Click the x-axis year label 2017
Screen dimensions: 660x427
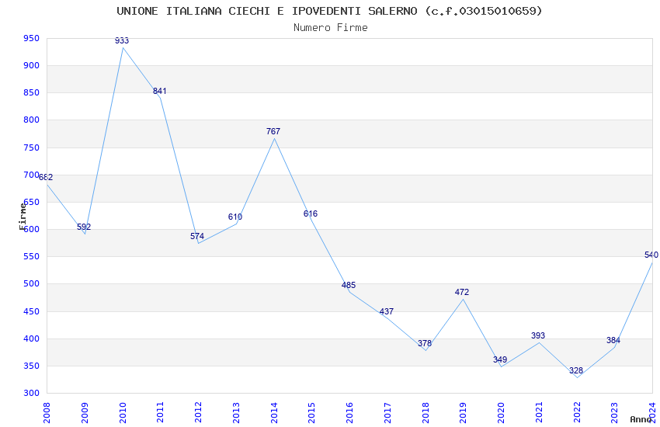pos(387,412)
